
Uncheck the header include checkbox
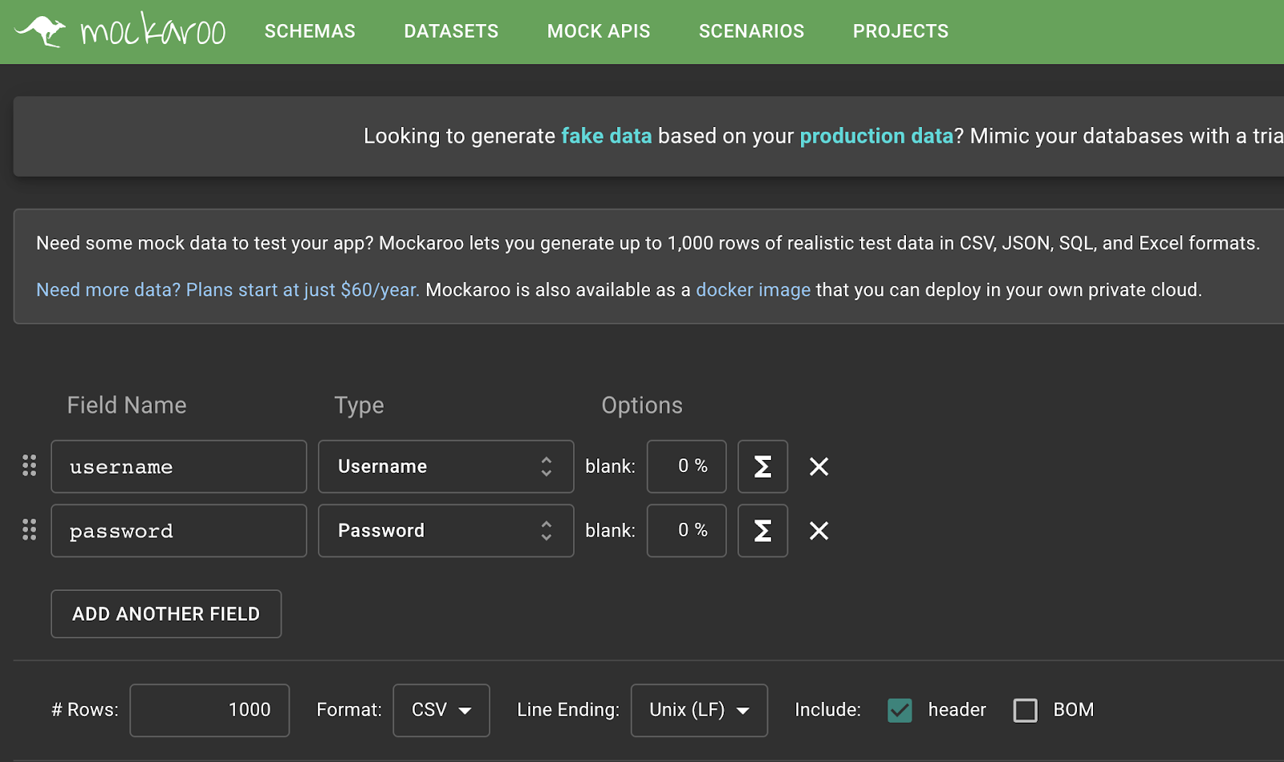coord(900,710)
